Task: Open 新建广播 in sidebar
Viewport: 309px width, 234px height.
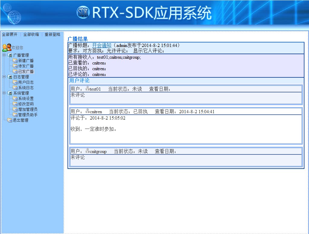Action: coord(26,61)
